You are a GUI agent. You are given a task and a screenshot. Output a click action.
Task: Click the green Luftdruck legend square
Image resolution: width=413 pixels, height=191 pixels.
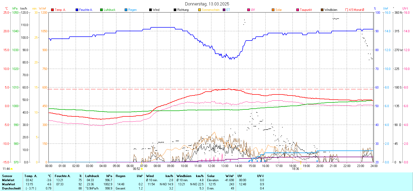coord(101,10)
